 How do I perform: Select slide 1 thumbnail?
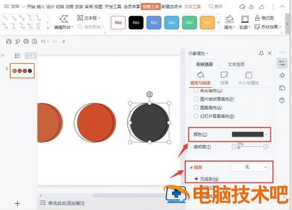22,71
